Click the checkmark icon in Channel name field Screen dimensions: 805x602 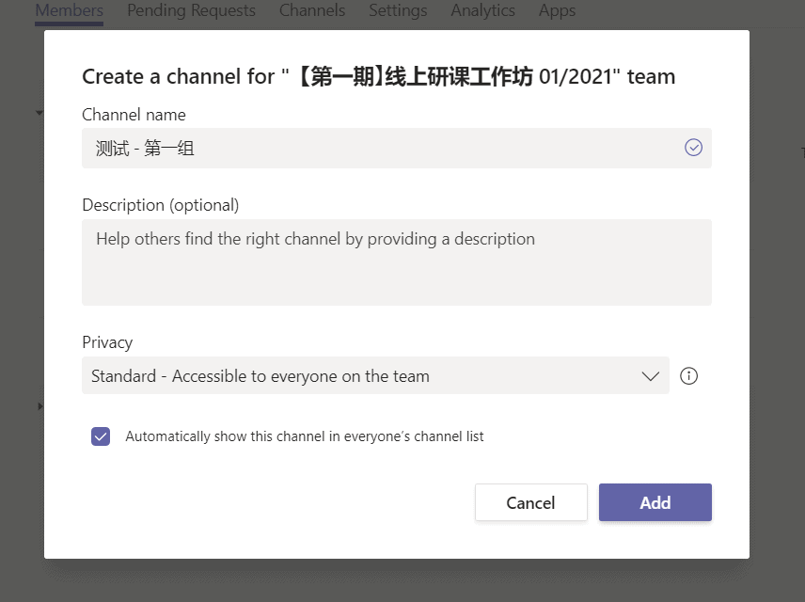point(693,148)
